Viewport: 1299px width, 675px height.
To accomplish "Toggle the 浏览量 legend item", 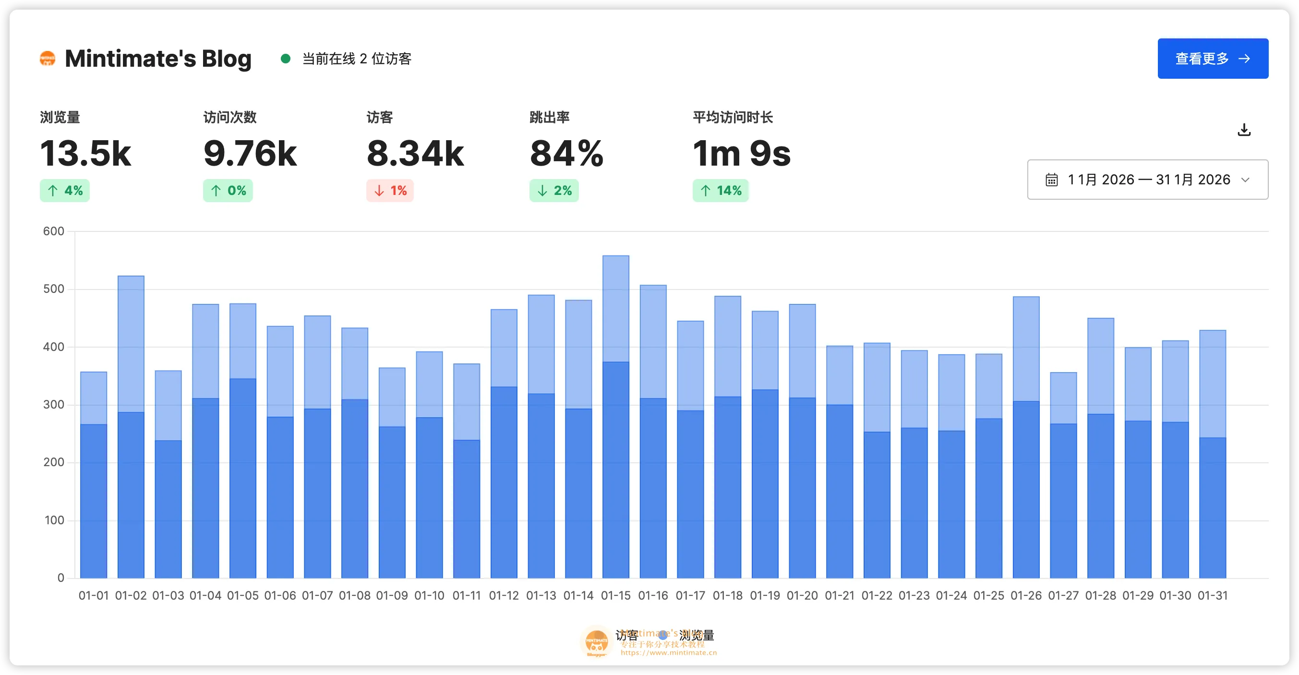I will point(697,635).
